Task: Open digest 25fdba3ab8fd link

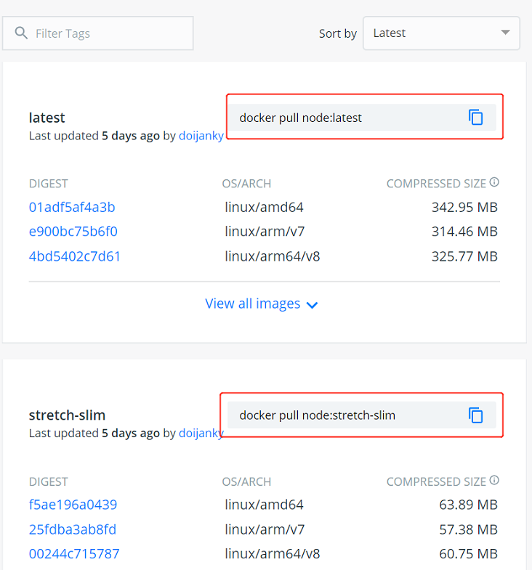Action: click(x=73, y=529)
